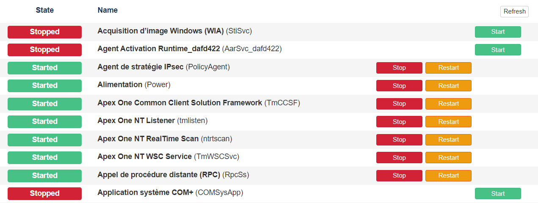Image resolution: width=538 pixels, height=203 pixels.
Task: Restart the Alimentation (Power) service
Action: (x=448, y=86)
